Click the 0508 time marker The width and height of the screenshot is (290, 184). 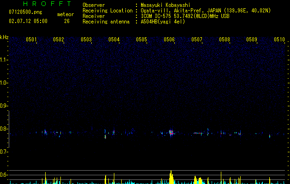point(225,40)
